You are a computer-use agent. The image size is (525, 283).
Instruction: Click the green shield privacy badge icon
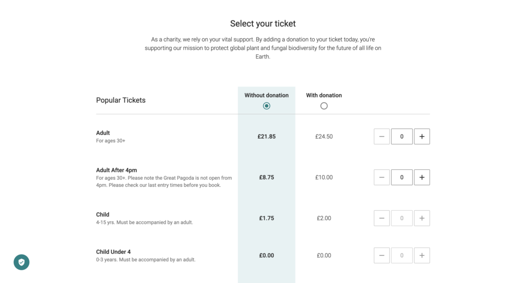click(x=22, y=263)
